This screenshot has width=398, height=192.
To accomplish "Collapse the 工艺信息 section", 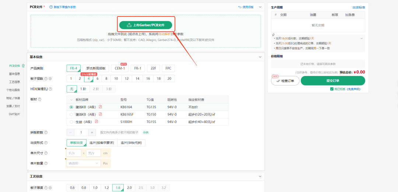I will tap(260, 176).
